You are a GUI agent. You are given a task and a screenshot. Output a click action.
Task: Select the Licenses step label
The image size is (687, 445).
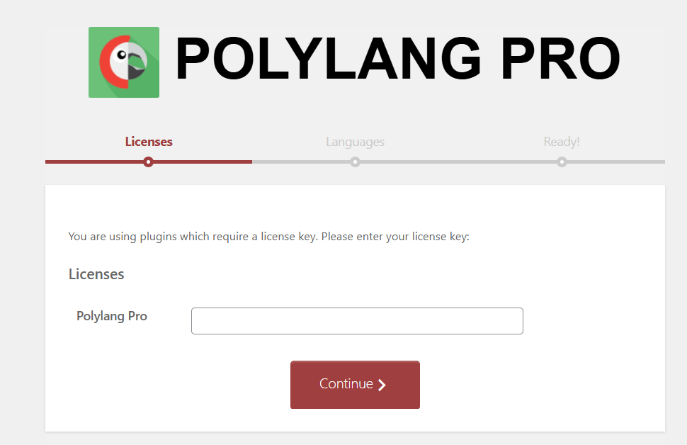pos(149,142)
